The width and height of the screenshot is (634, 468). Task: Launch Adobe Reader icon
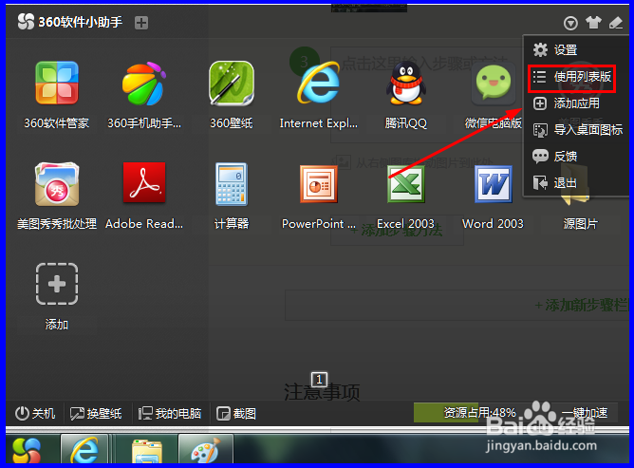pos(144,183)
